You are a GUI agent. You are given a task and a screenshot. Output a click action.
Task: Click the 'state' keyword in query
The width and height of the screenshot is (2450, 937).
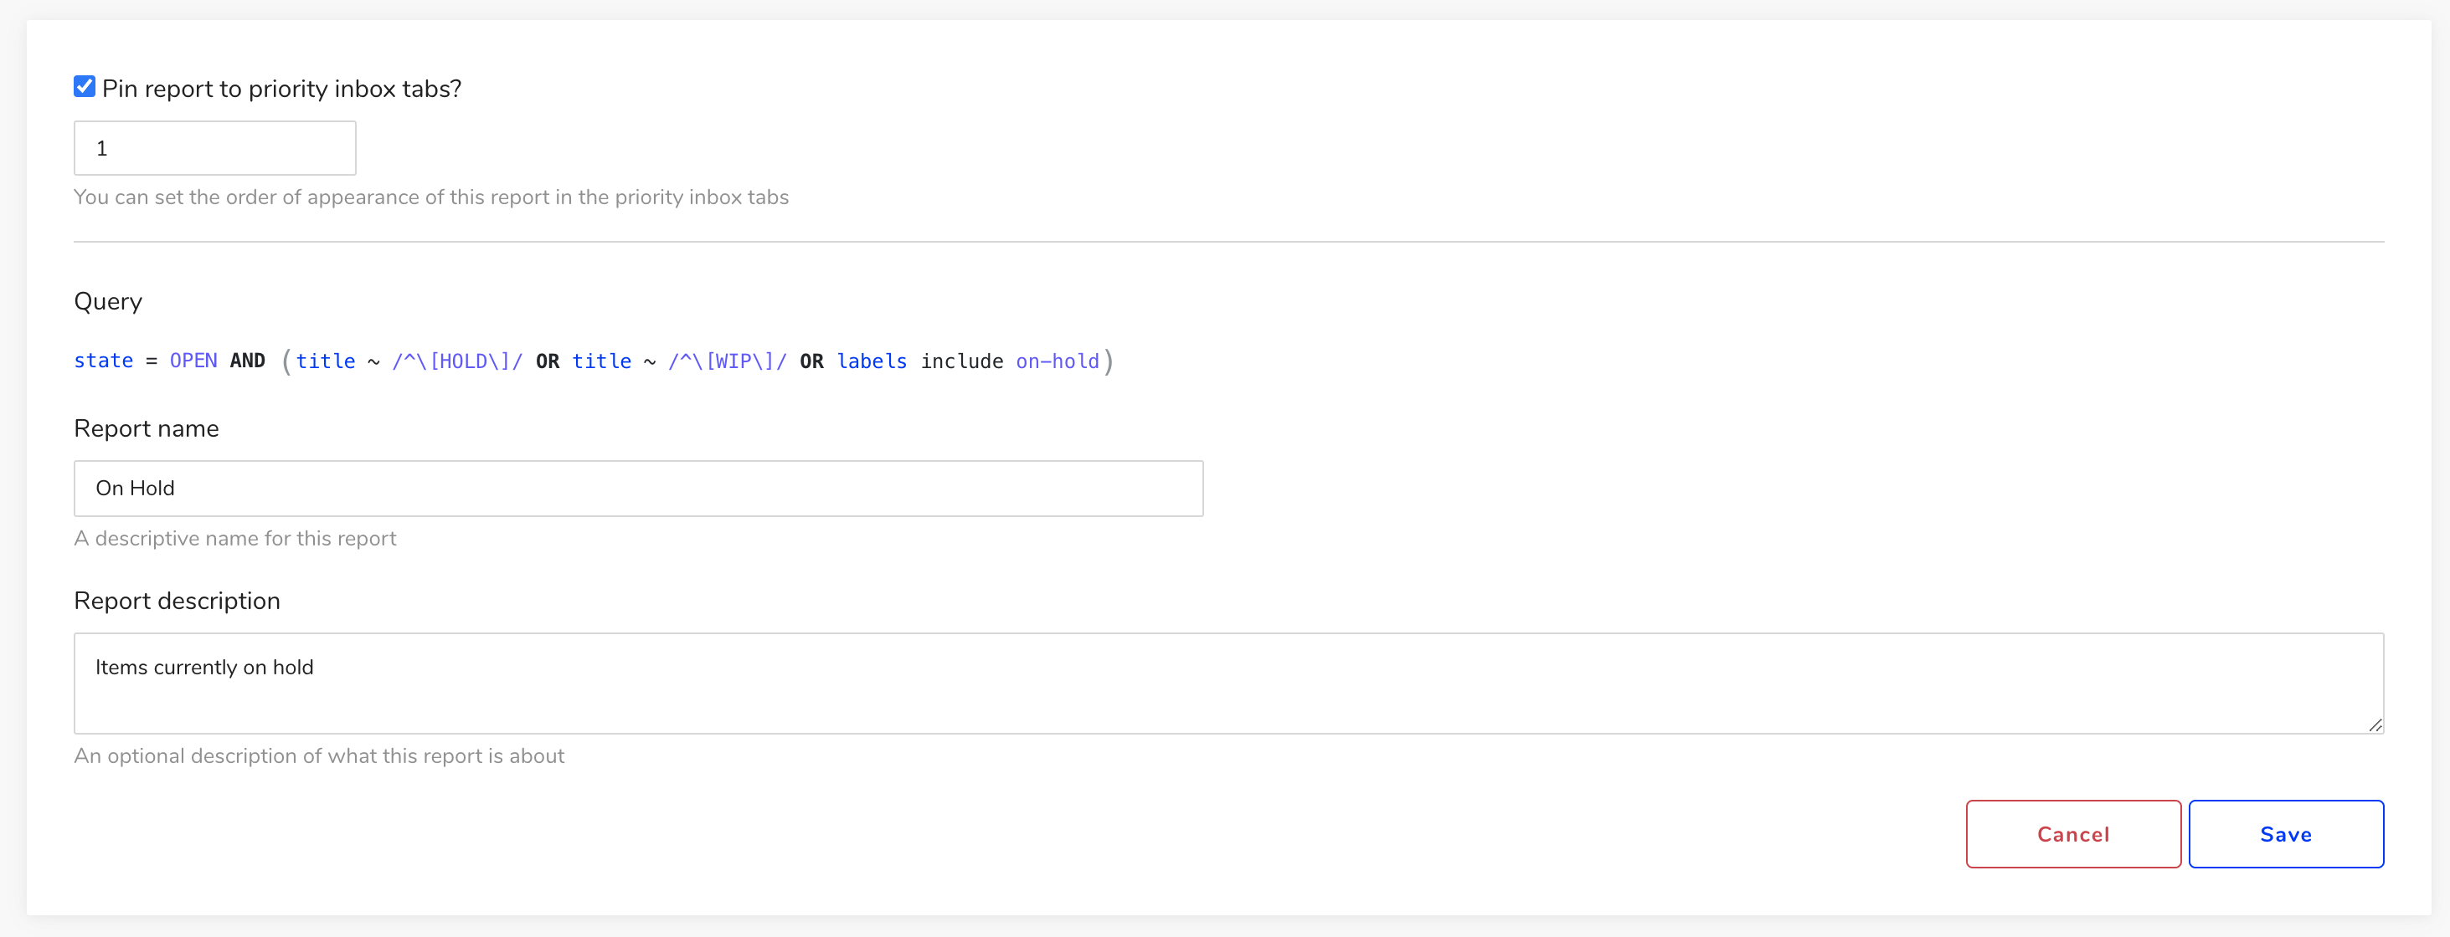[104, 361]
